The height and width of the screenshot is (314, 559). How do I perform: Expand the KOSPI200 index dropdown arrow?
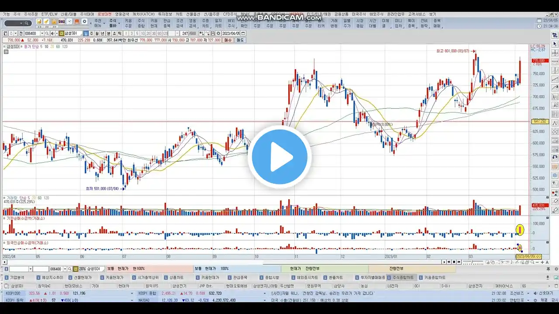click(x=132, y=294)
